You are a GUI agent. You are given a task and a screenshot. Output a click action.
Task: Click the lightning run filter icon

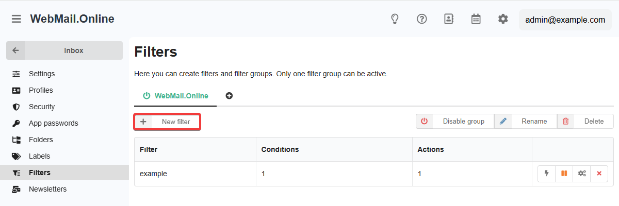(x=547, y=174)
